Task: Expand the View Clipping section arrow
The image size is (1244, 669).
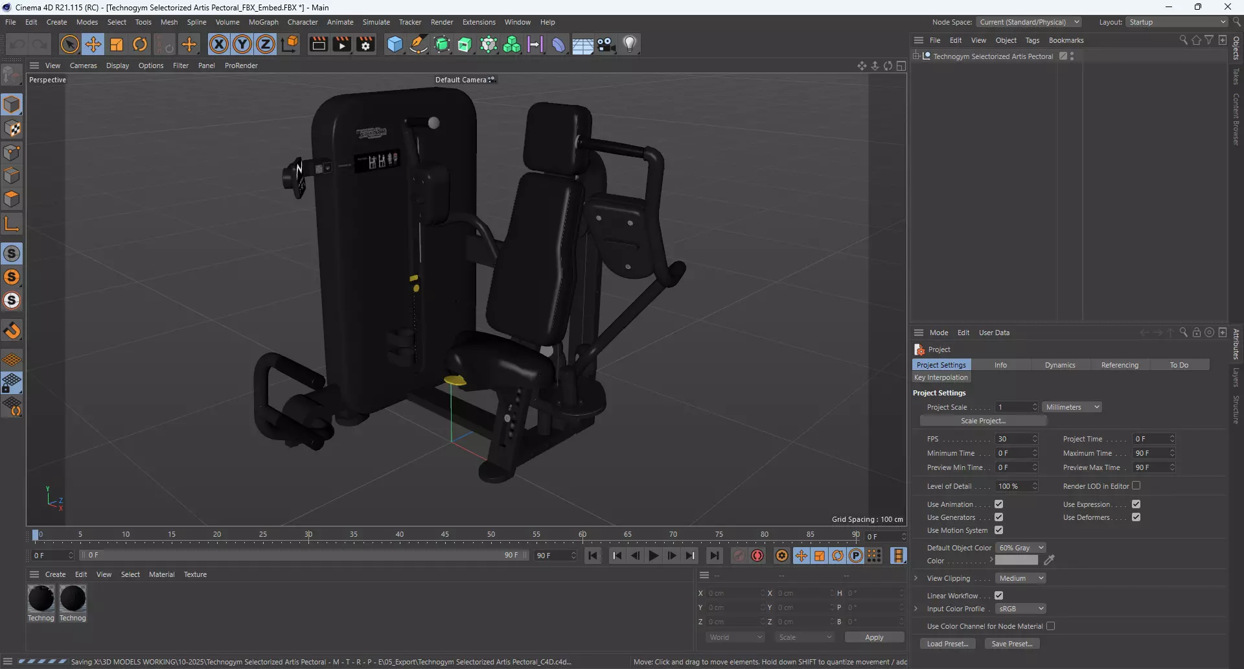Action: pos(916,578)
